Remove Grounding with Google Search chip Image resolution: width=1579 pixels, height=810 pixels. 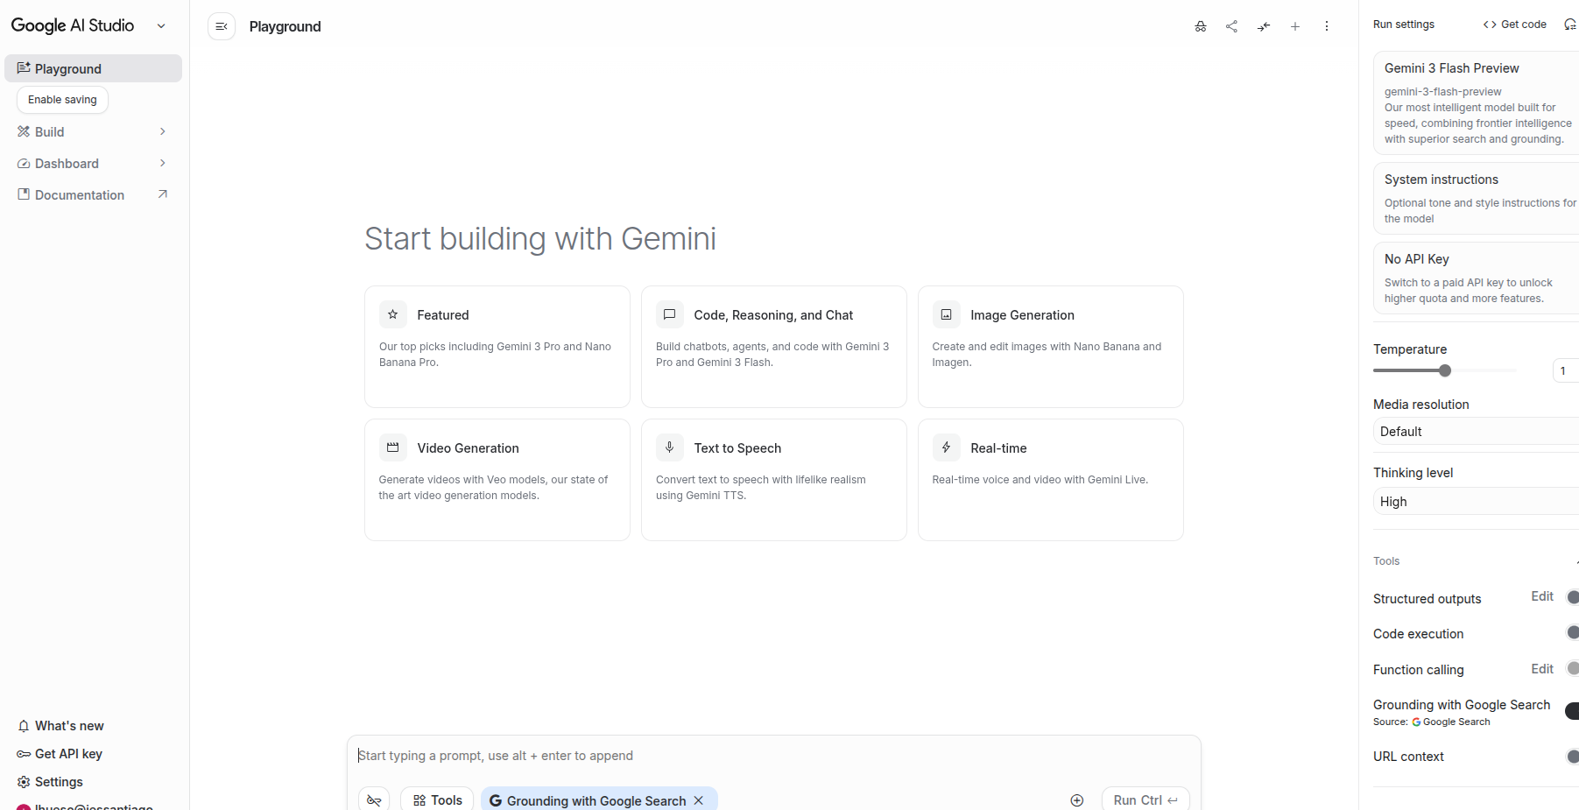pyautogui.click(x=699, y=800)
